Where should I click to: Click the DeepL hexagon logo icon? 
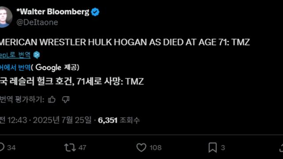pyautogui.click(x=37, y=55)
